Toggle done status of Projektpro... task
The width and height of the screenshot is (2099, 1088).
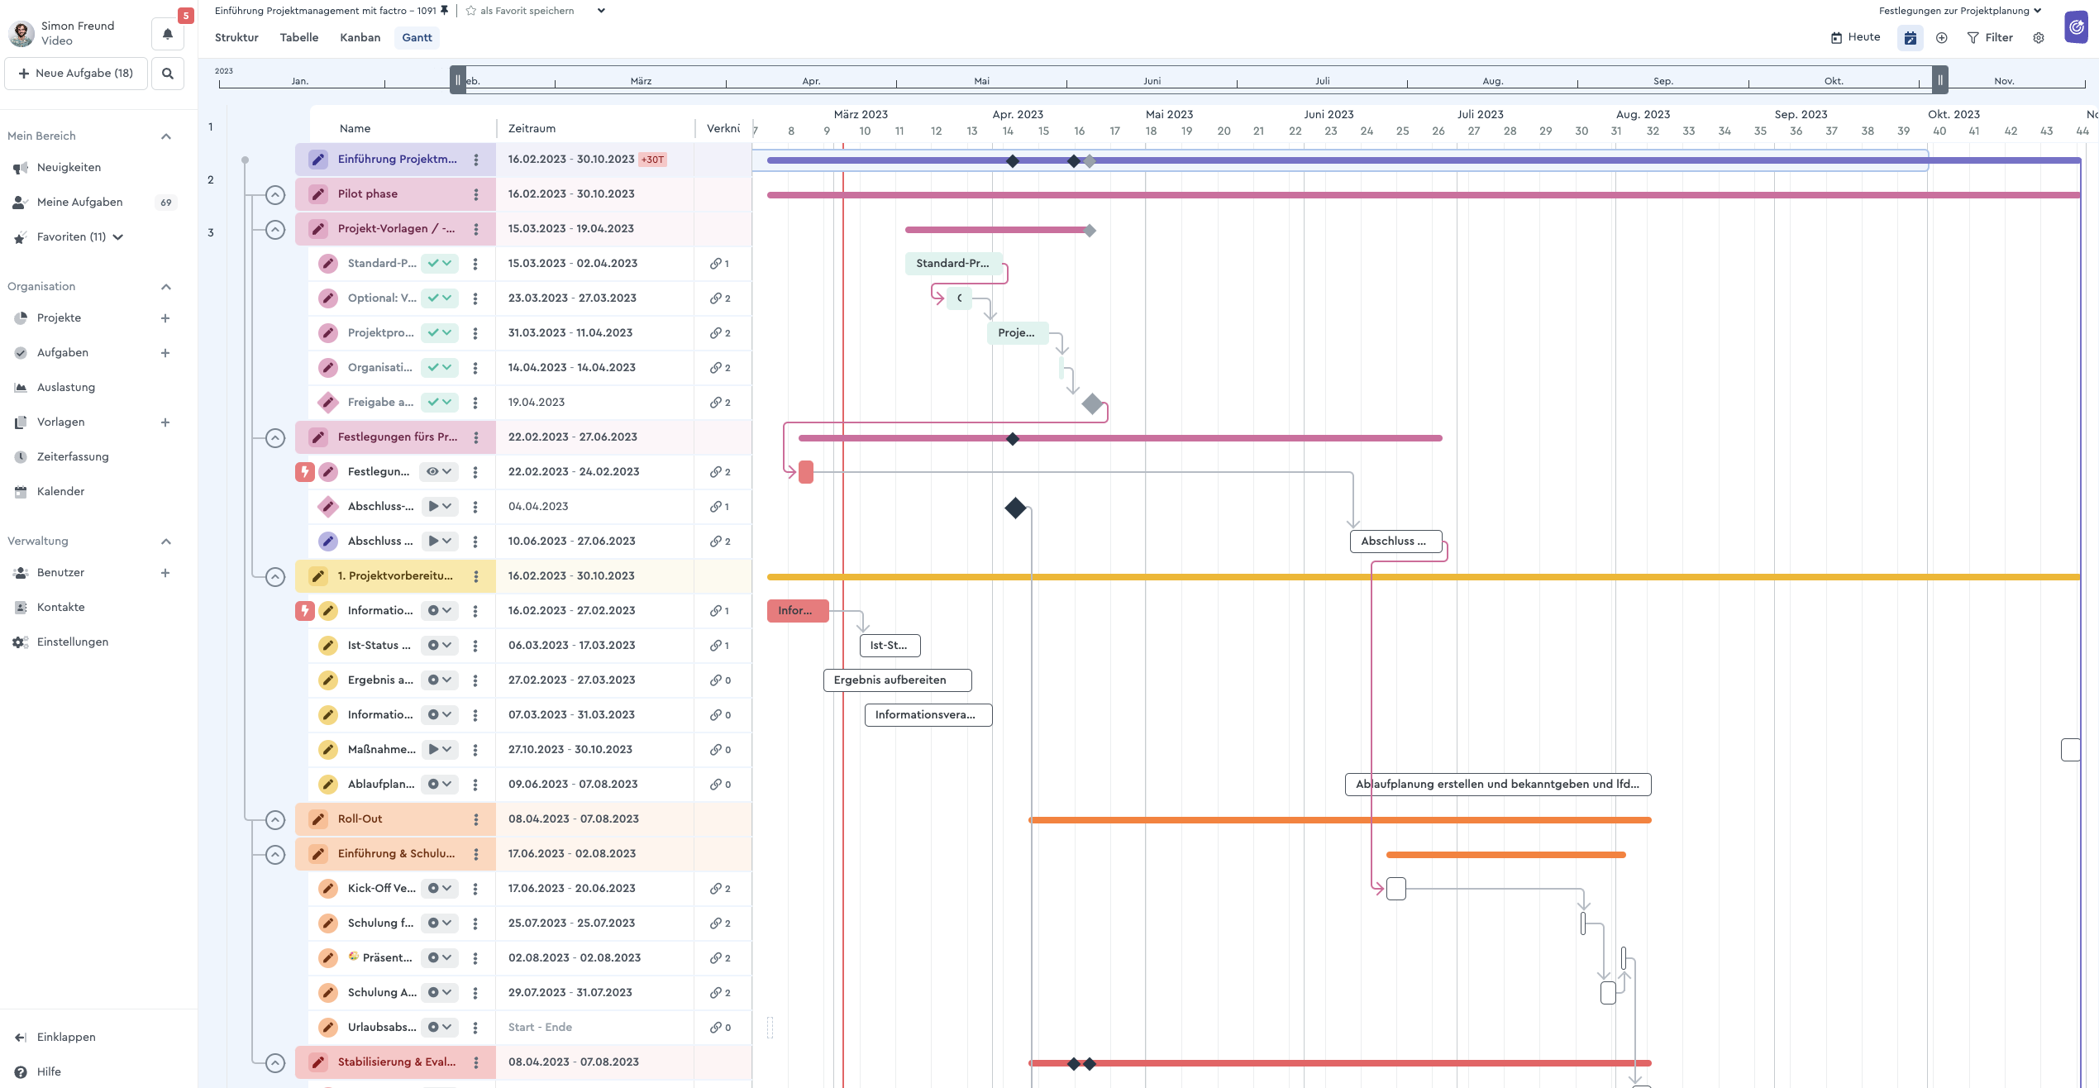tap(440, 333)
